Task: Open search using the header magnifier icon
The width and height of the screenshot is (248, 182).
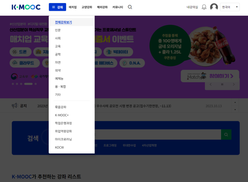Action: pyautogui.click(x=130, y=6)
